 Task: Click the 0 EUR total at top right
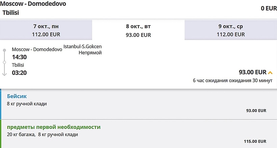point(269,9)
